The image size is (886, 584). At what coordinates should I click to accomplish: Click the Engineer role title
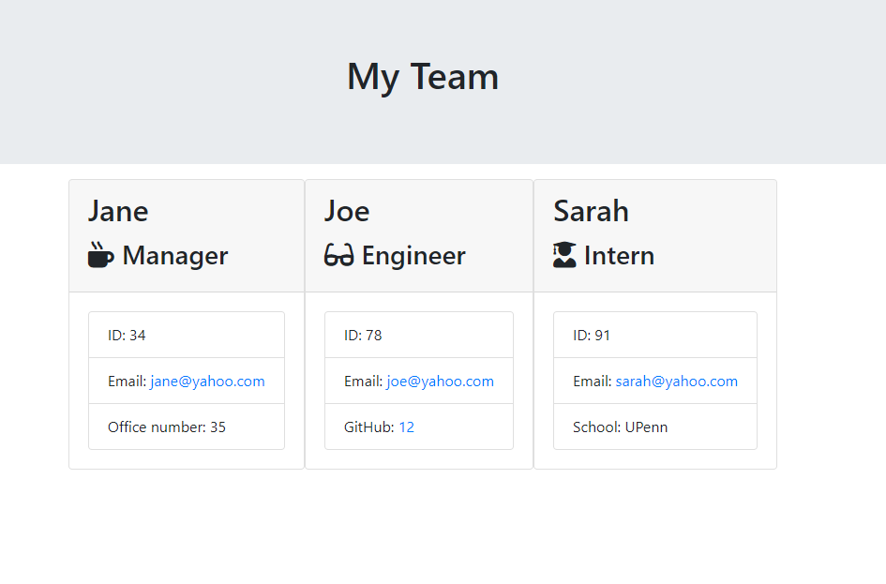point(413,256)
